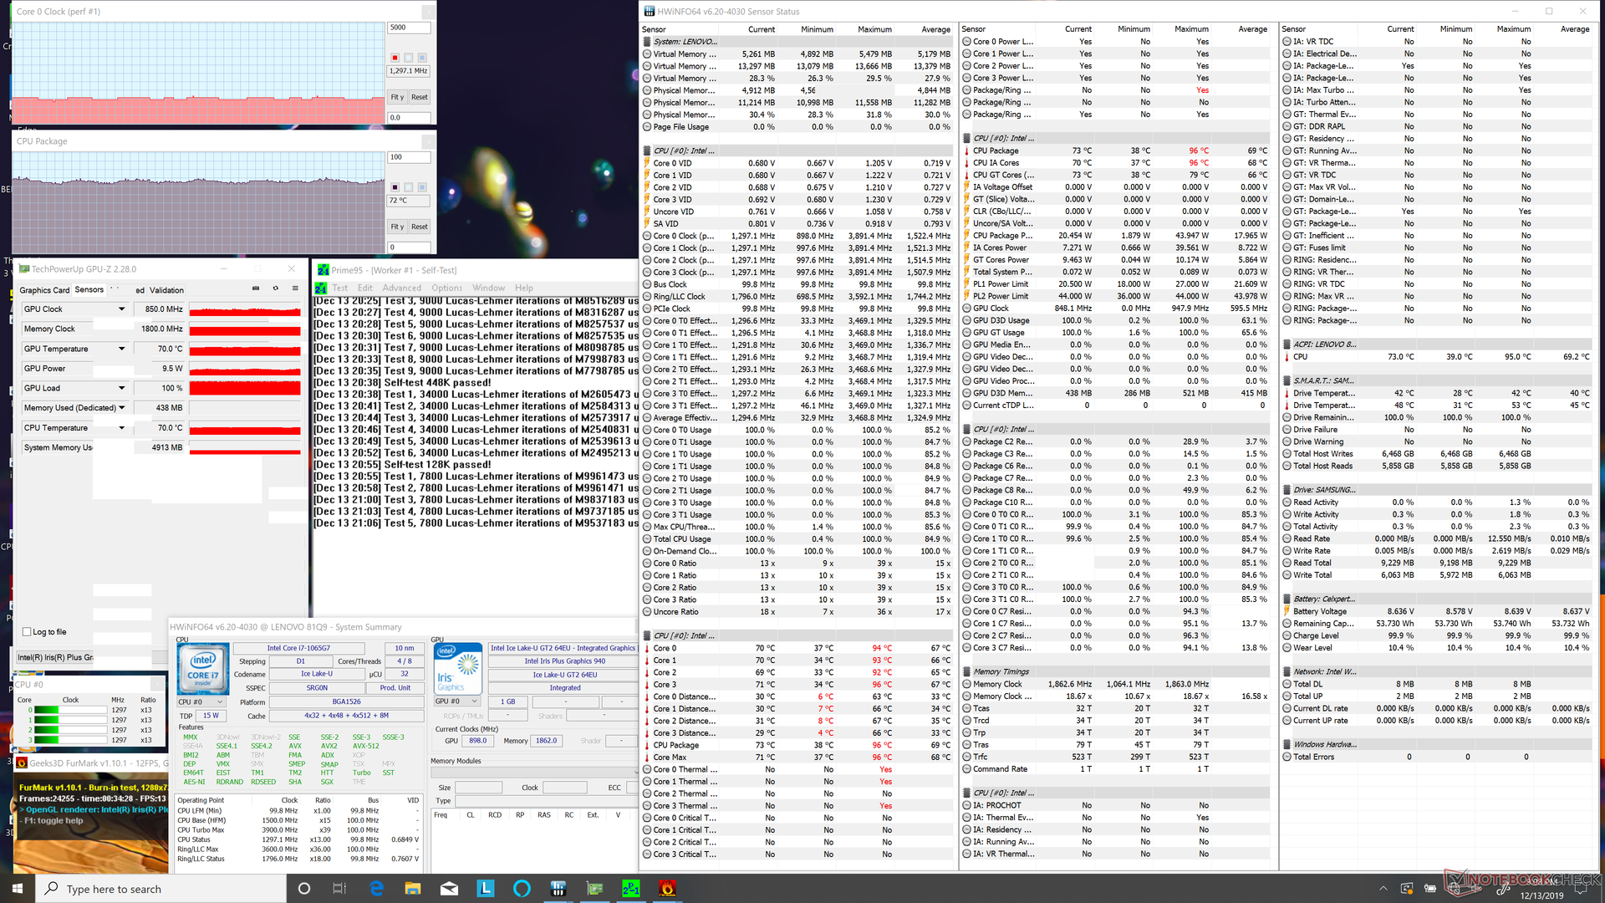Click red color swatch in Core 0 Clock graph
The image size is (1605, 903).
tap(395, 58)
